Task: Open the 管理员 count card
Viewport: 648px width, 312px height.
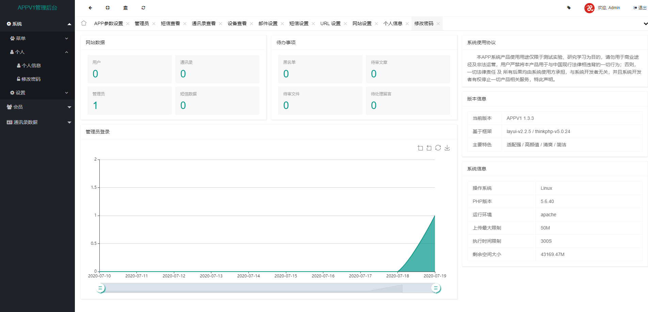Action: coord(130,100)
